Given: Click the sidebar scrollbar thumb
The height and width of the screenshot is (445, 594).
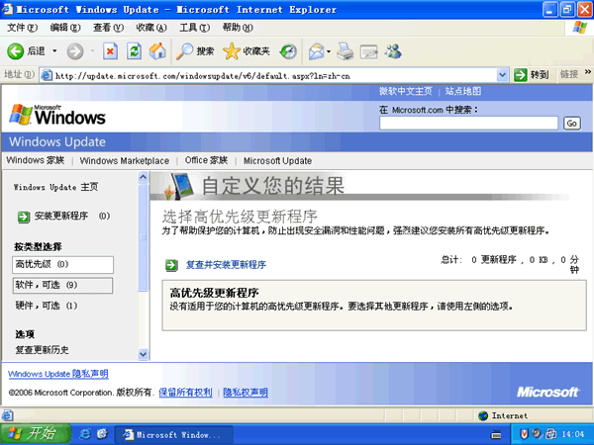Looking at the screenshot, I should click(143, 237).
